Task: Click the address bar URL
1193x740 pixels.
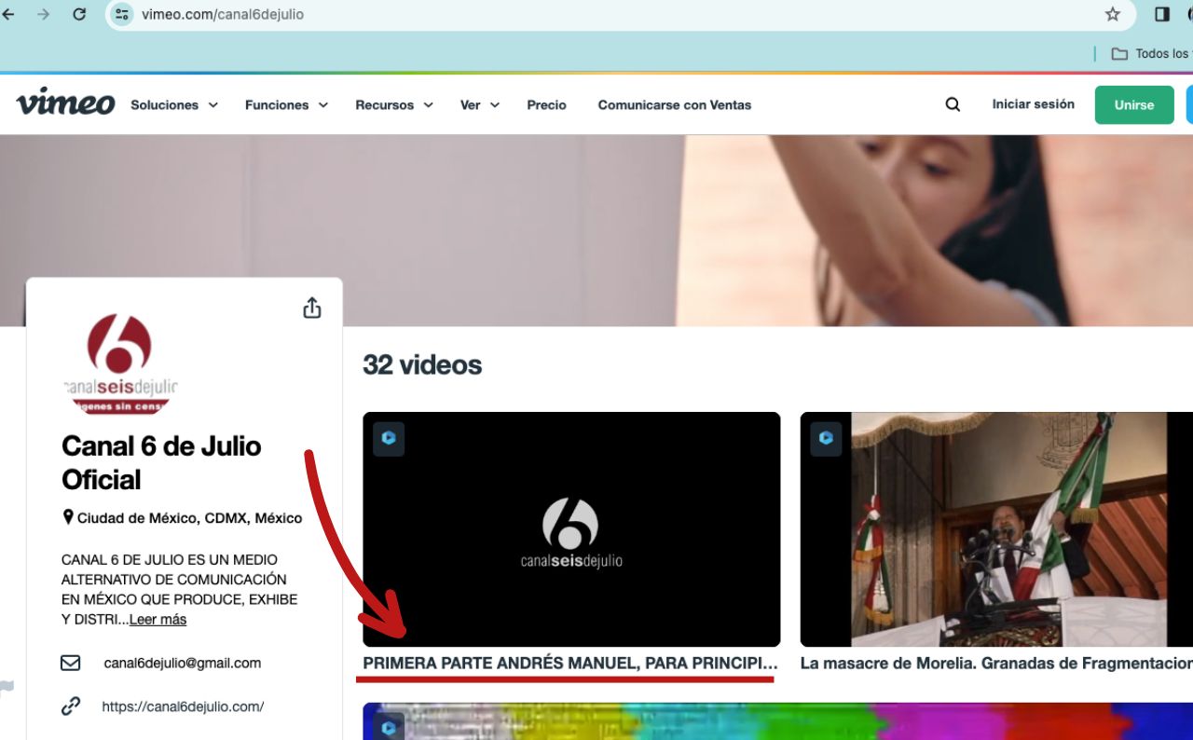Action: tap(223, 14)
